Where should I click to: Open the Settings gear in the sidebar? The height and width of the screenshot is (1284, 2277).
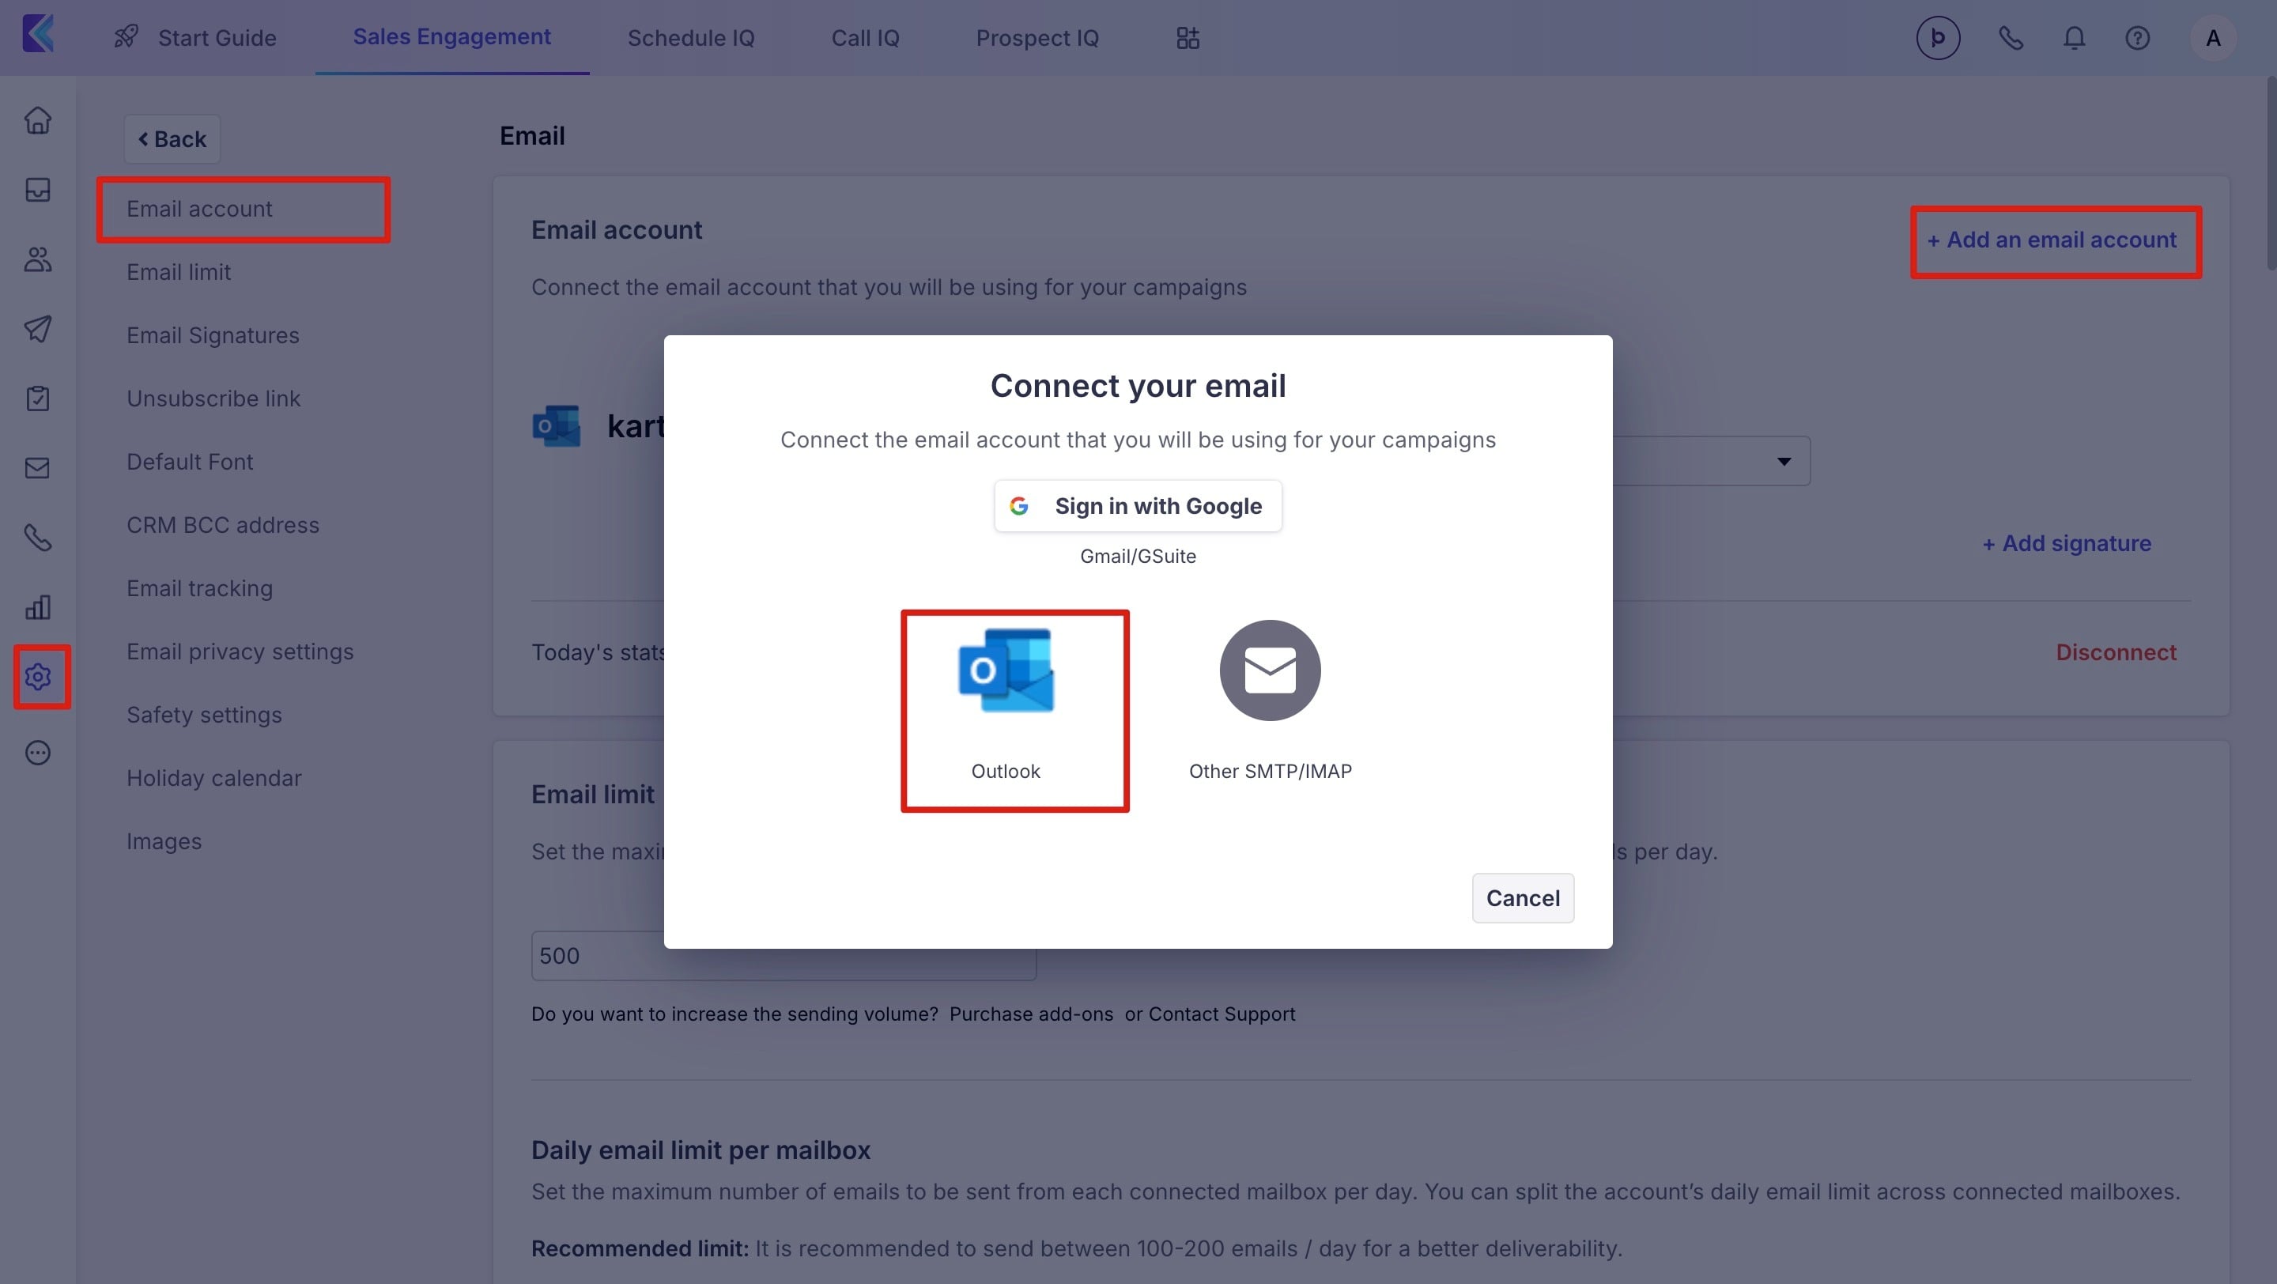click(x=38, y=677)
